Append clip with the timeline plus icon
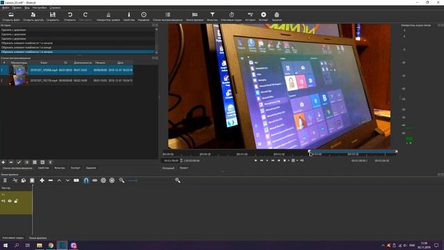The height and width of the screenshot is (250, 444). pyautogui.click(x=42, y=181)
